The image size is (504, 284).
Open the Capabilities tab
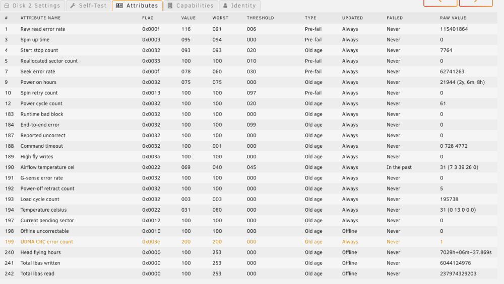[191, 6]
